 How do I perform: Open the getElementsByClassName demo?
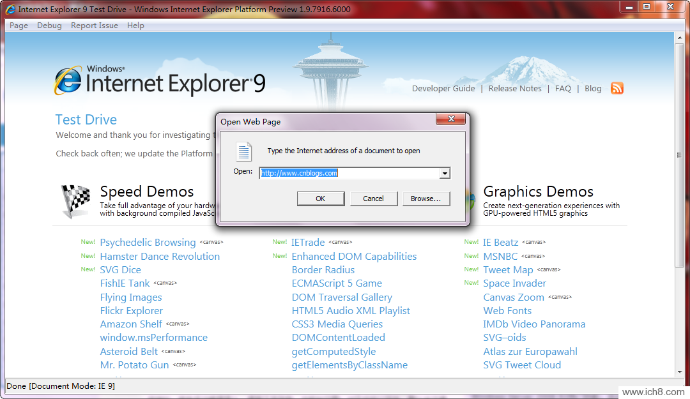coord(349,365)
